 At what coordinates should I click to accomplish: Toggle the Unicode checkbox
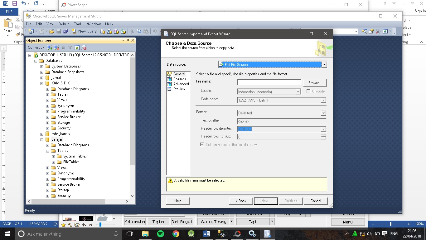[308, 91]
